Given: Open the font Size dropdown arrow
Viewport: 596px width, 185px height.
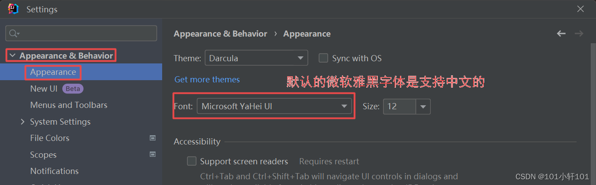Looking at the screenshot, I should 423,106.
